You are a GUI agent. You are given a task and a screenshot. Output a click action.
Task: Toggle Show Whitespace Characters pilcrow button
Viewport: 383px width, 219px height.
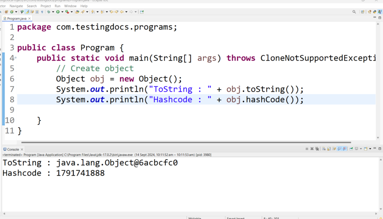[x=42, y=12]
